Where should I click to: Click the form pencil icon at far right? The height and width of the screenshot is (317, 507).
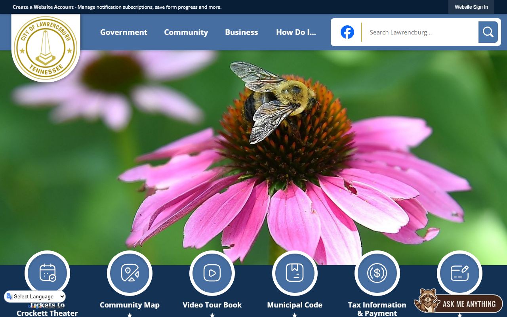coord(459,273)
